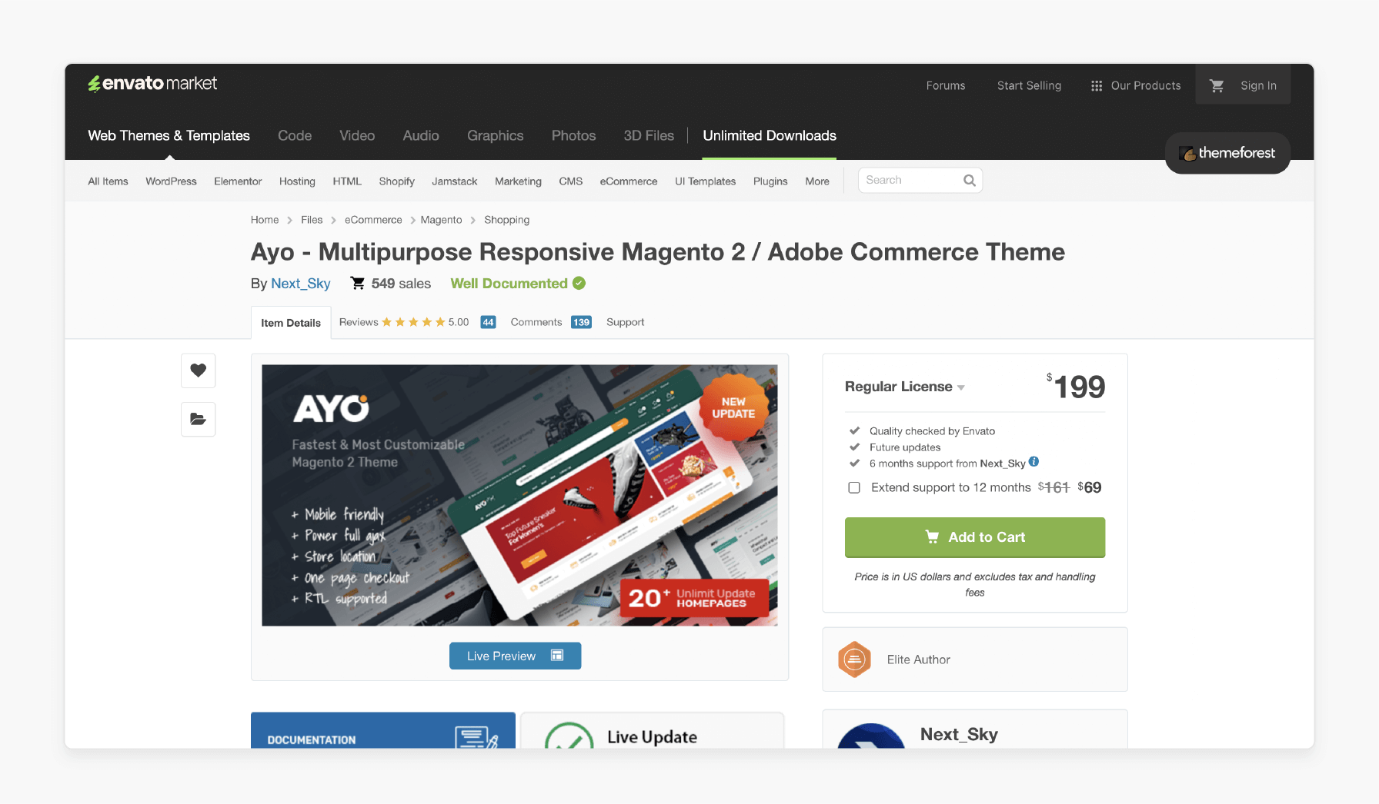
Task: Select Web Themes & Templates menu
Action: [x=169, y=136]
